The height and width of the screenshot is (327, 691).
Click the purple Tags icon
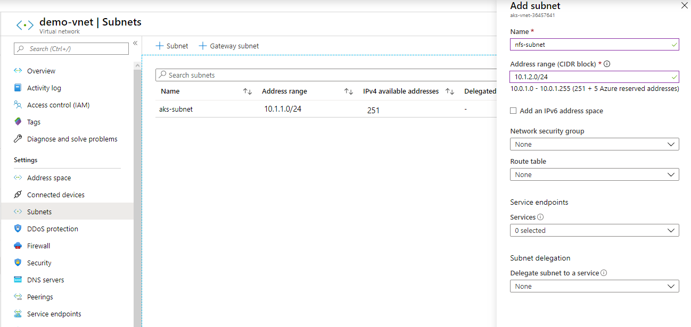pos(18,122)
